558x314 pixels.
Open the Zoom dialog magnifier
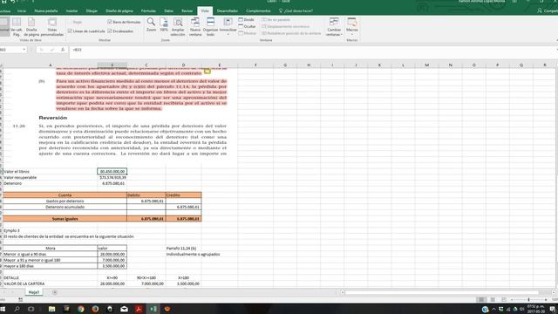[x=151, y=25]
